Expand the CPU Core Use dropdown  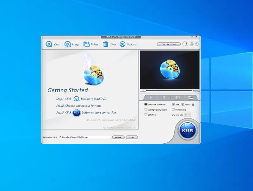(188, 115)
